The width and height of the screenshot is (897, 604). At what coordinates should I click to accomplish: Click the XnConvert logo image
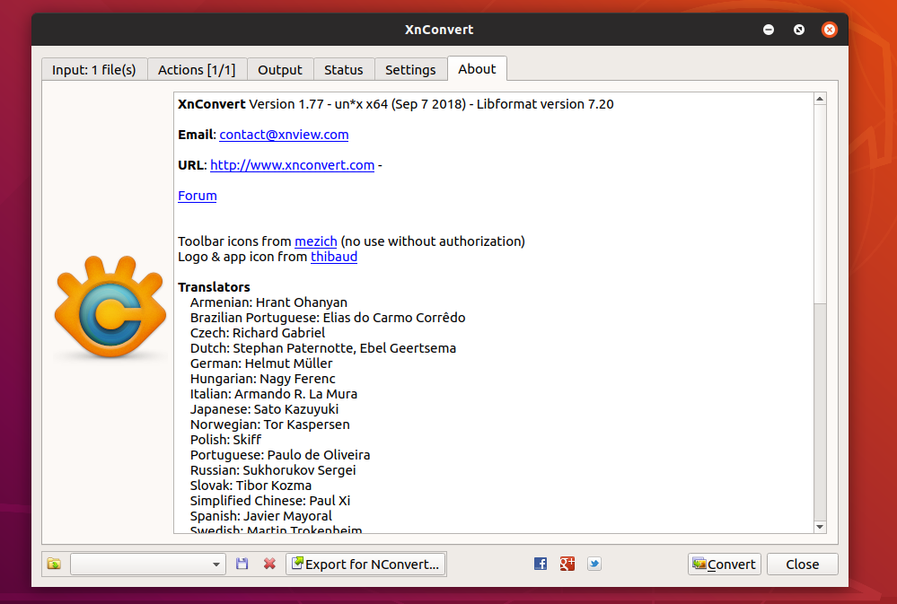point(110,307)
